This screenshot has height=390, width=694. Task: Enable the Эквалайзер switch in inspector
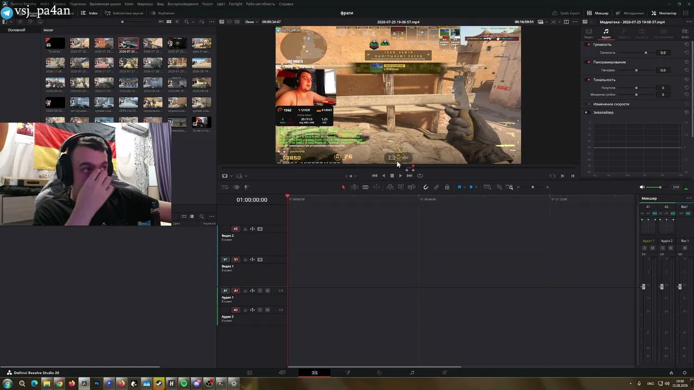586,112
